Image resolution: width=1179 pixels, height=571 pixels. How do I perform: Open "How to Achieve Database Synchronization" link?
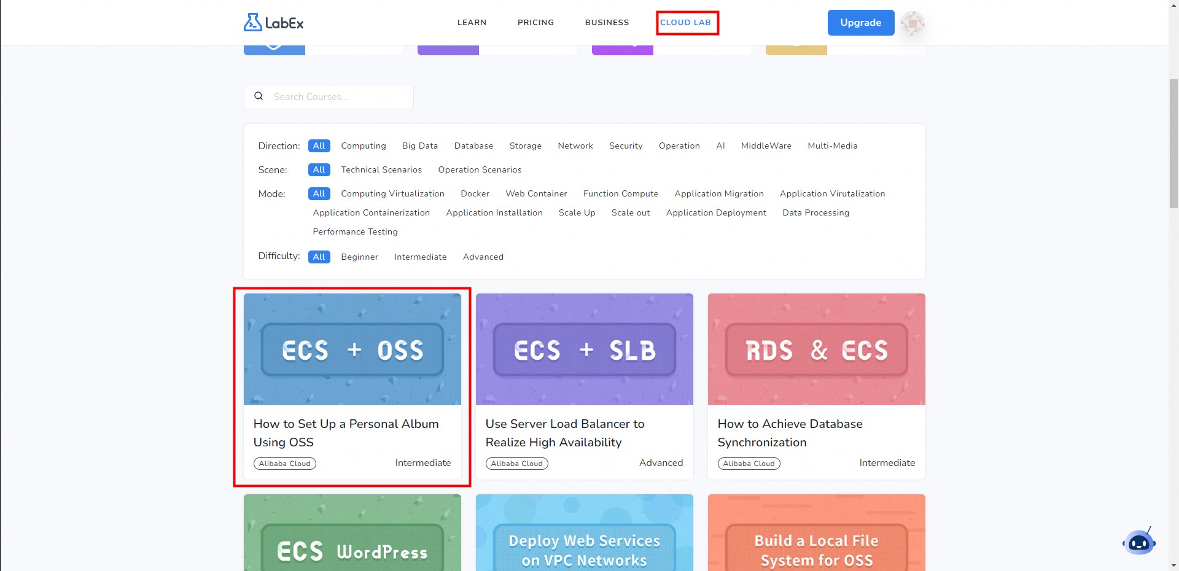point(790,433)
